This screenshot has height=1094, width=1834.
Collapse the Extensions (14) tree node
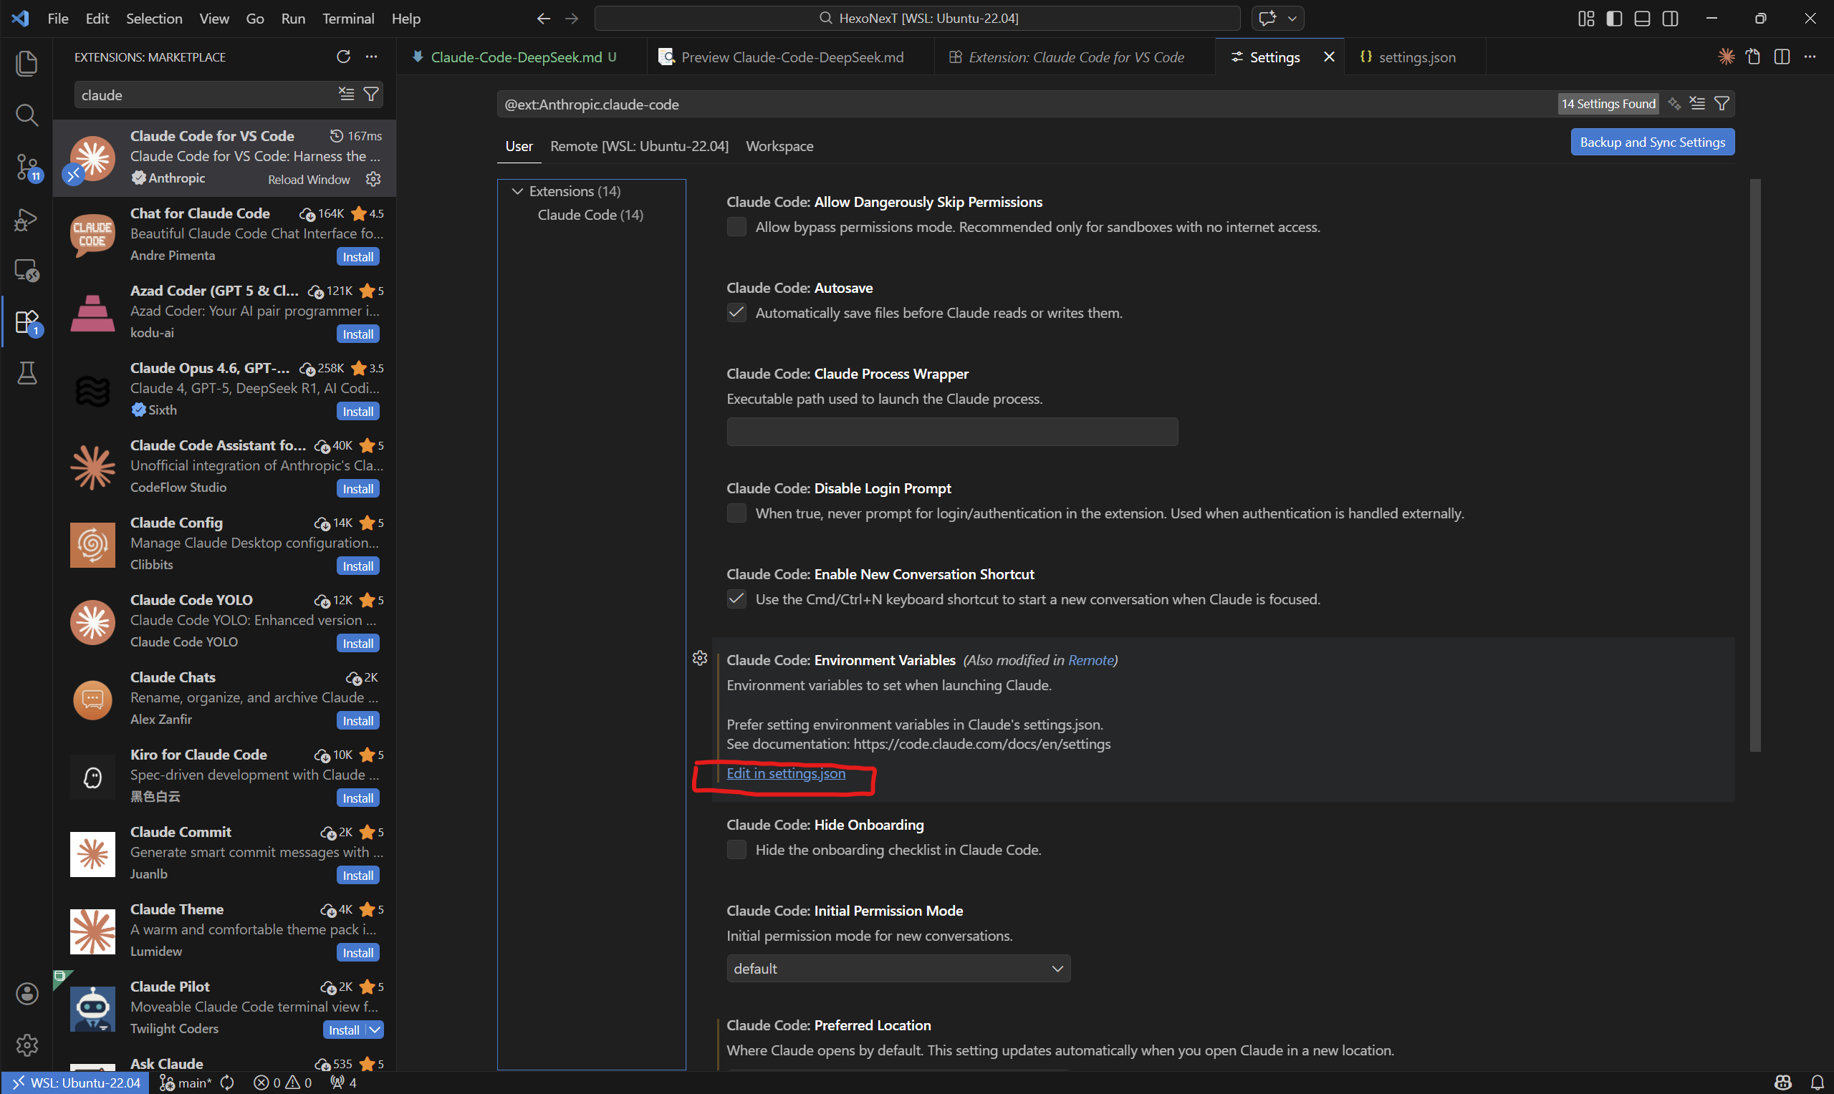click(518, 191)
